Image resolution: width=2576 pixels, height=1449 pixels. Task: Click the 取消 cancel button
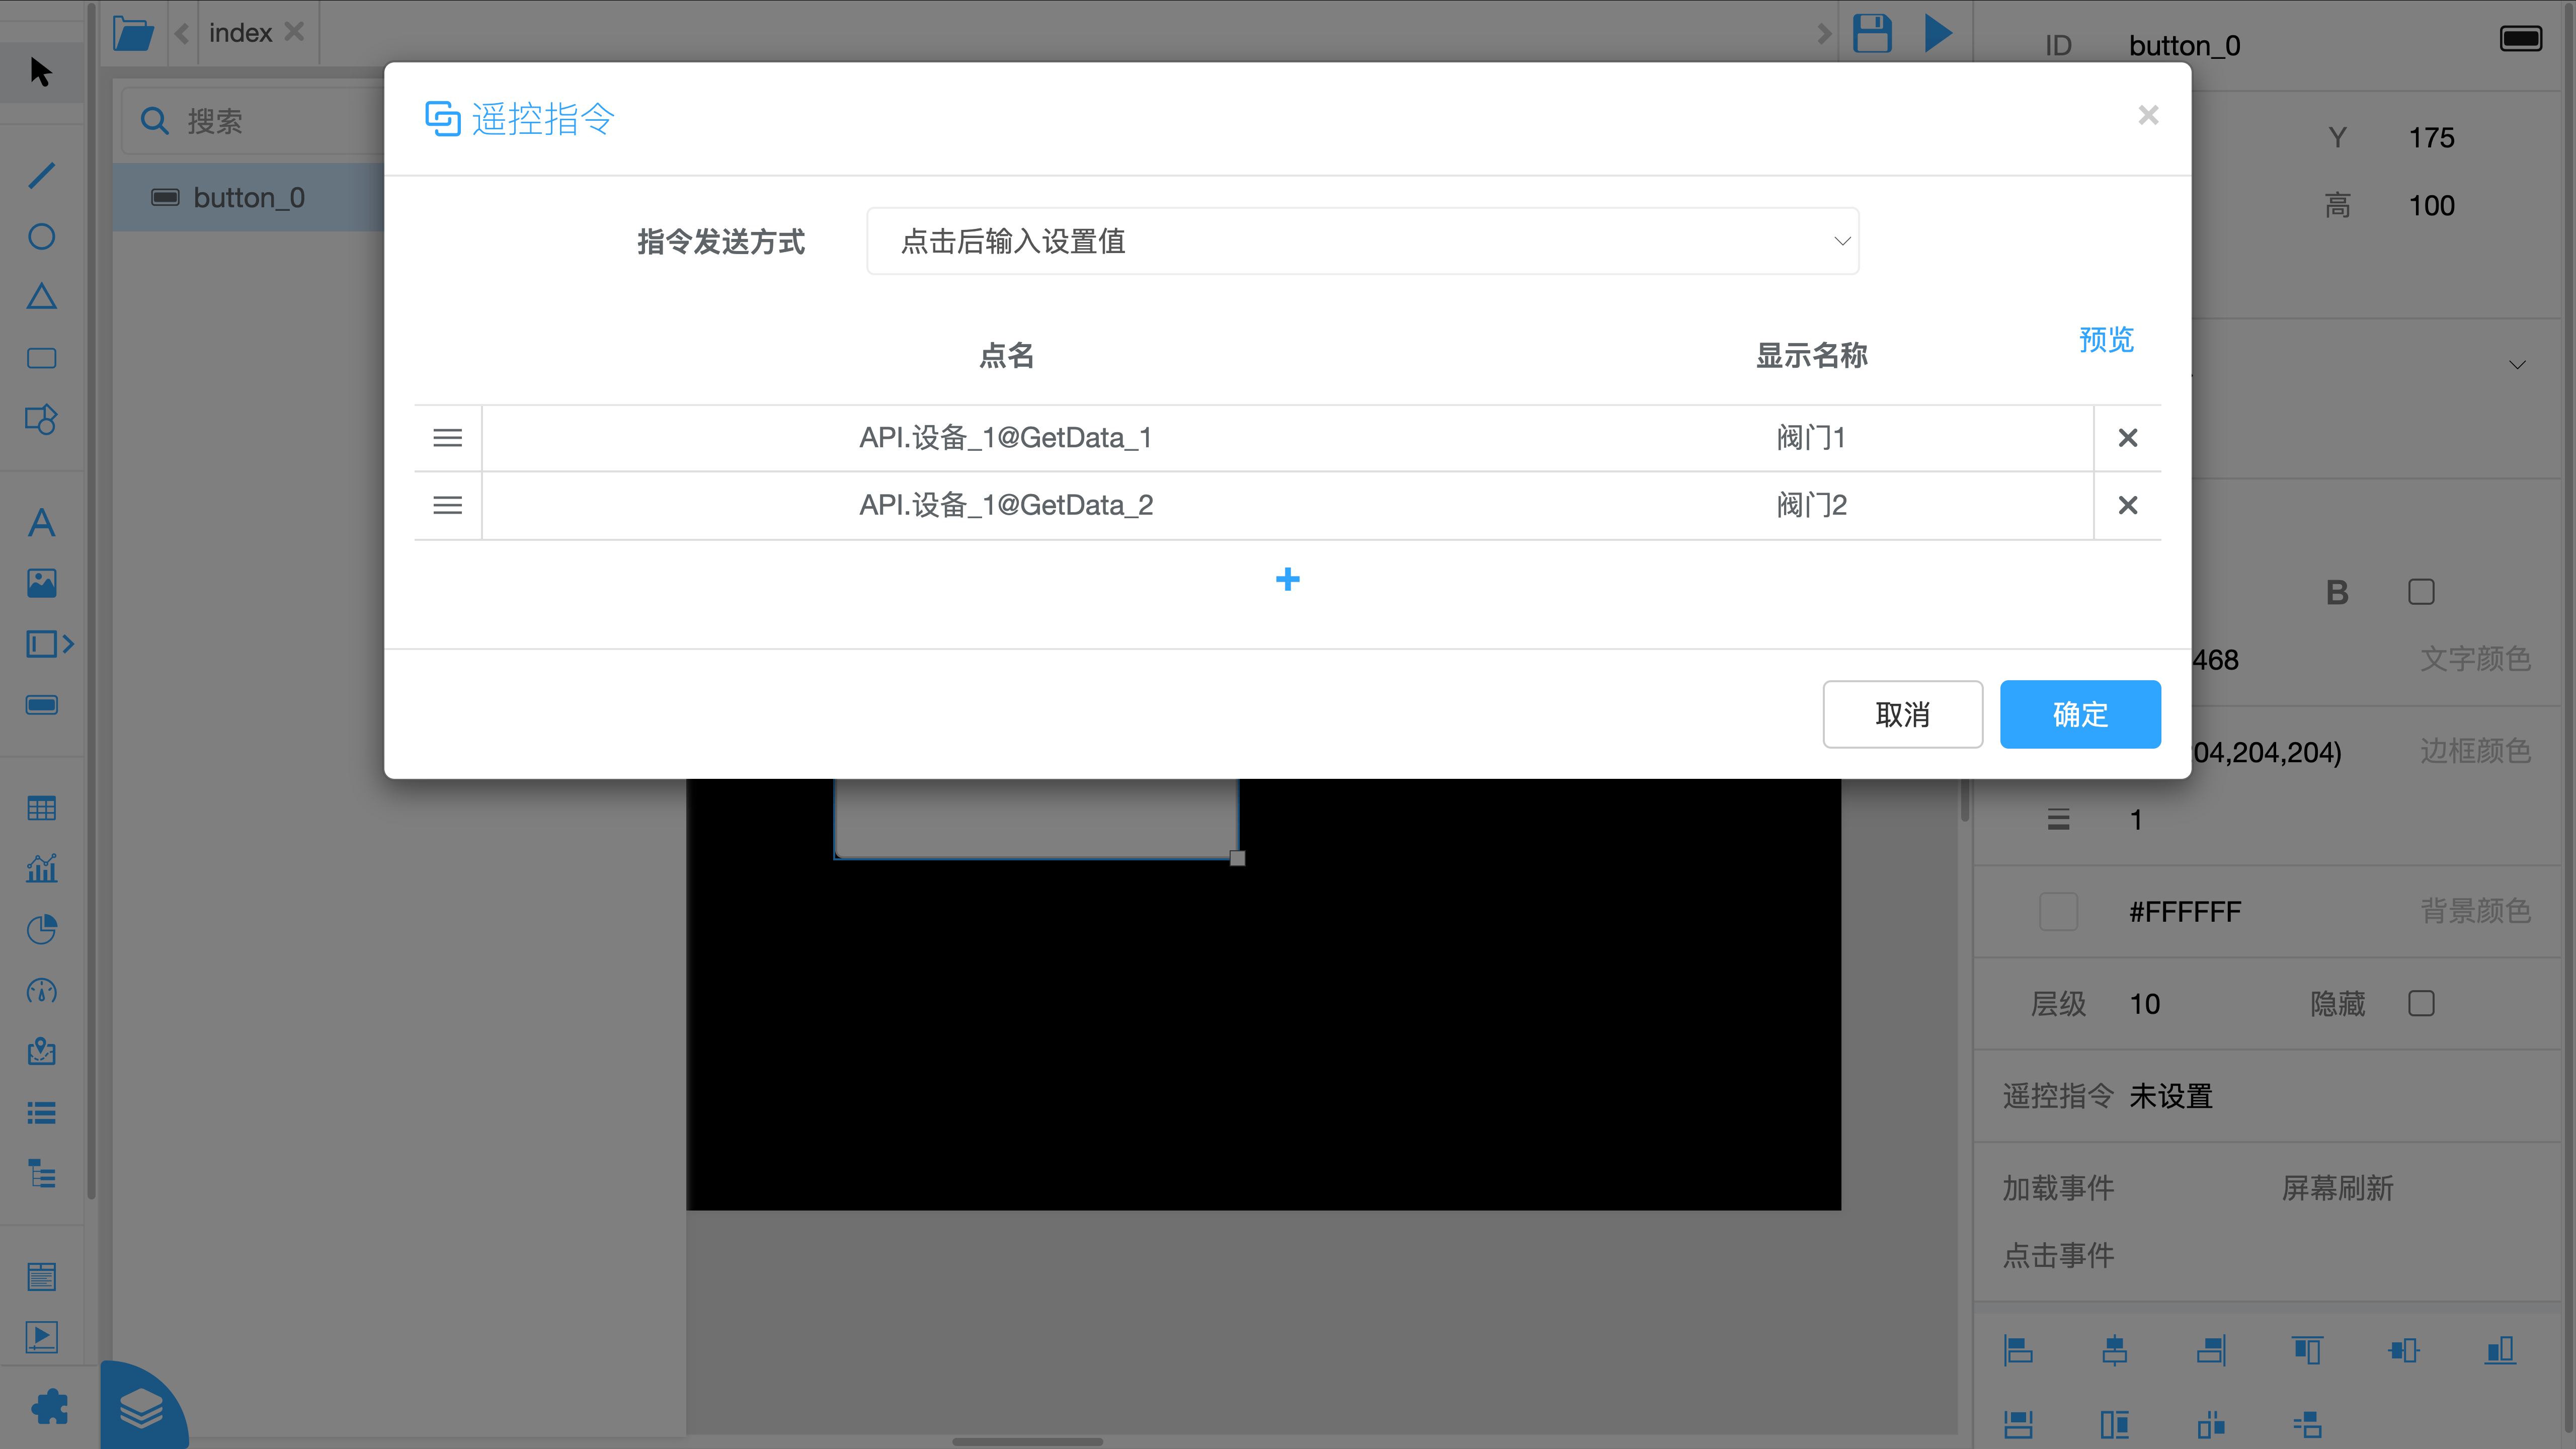[1902, 714]
